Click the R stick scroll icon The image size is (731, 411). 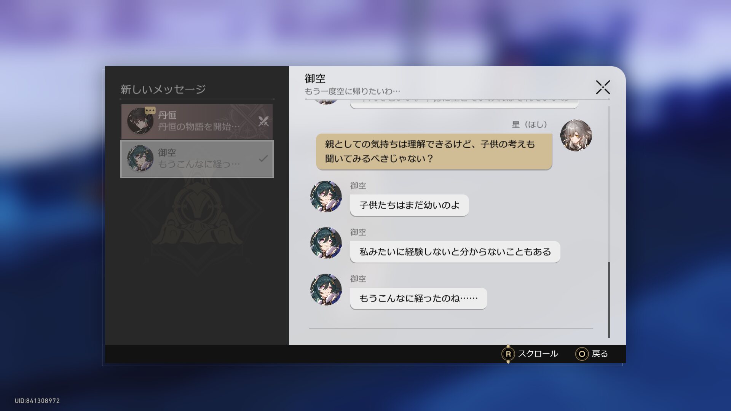click(x=508, y=354)
